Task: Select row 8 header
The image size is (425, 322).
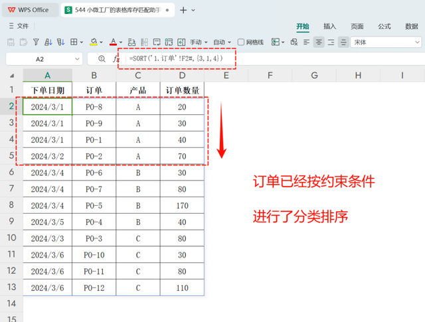Action: pos(11,205)
